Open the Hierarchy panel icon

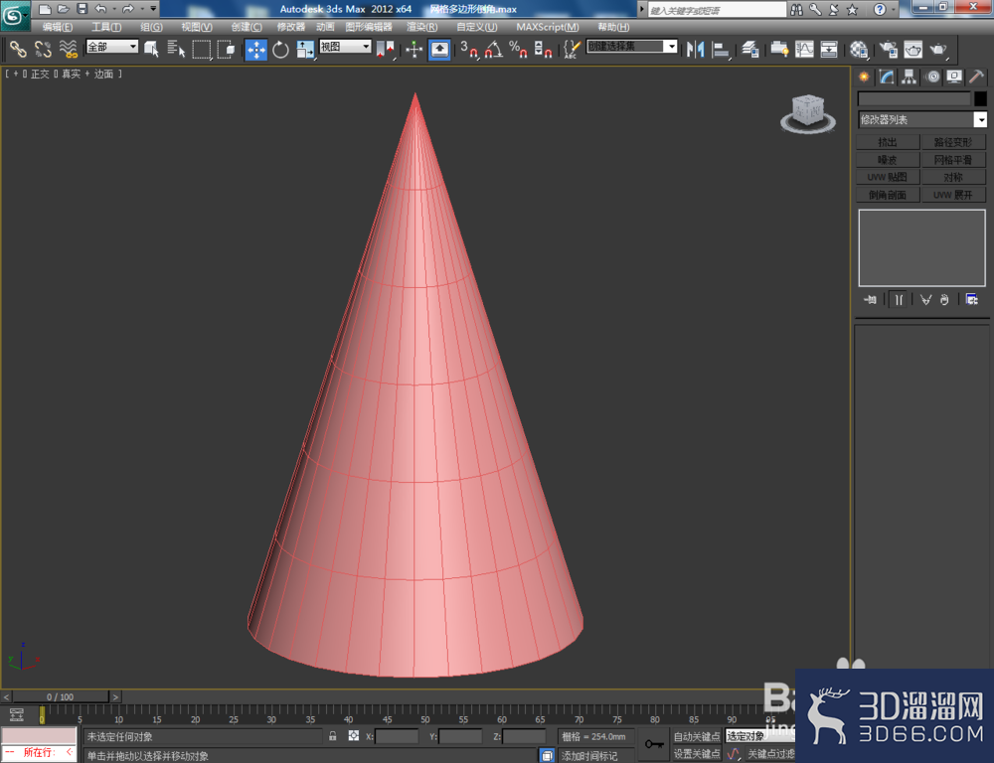(910, 77)
